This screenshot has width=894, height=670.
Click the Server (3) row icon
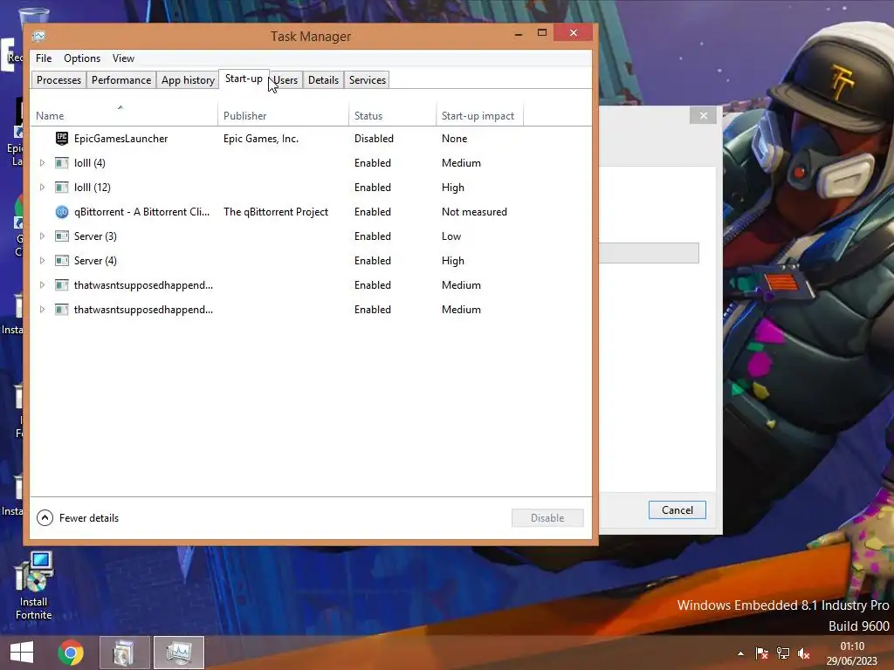point(62,236)
